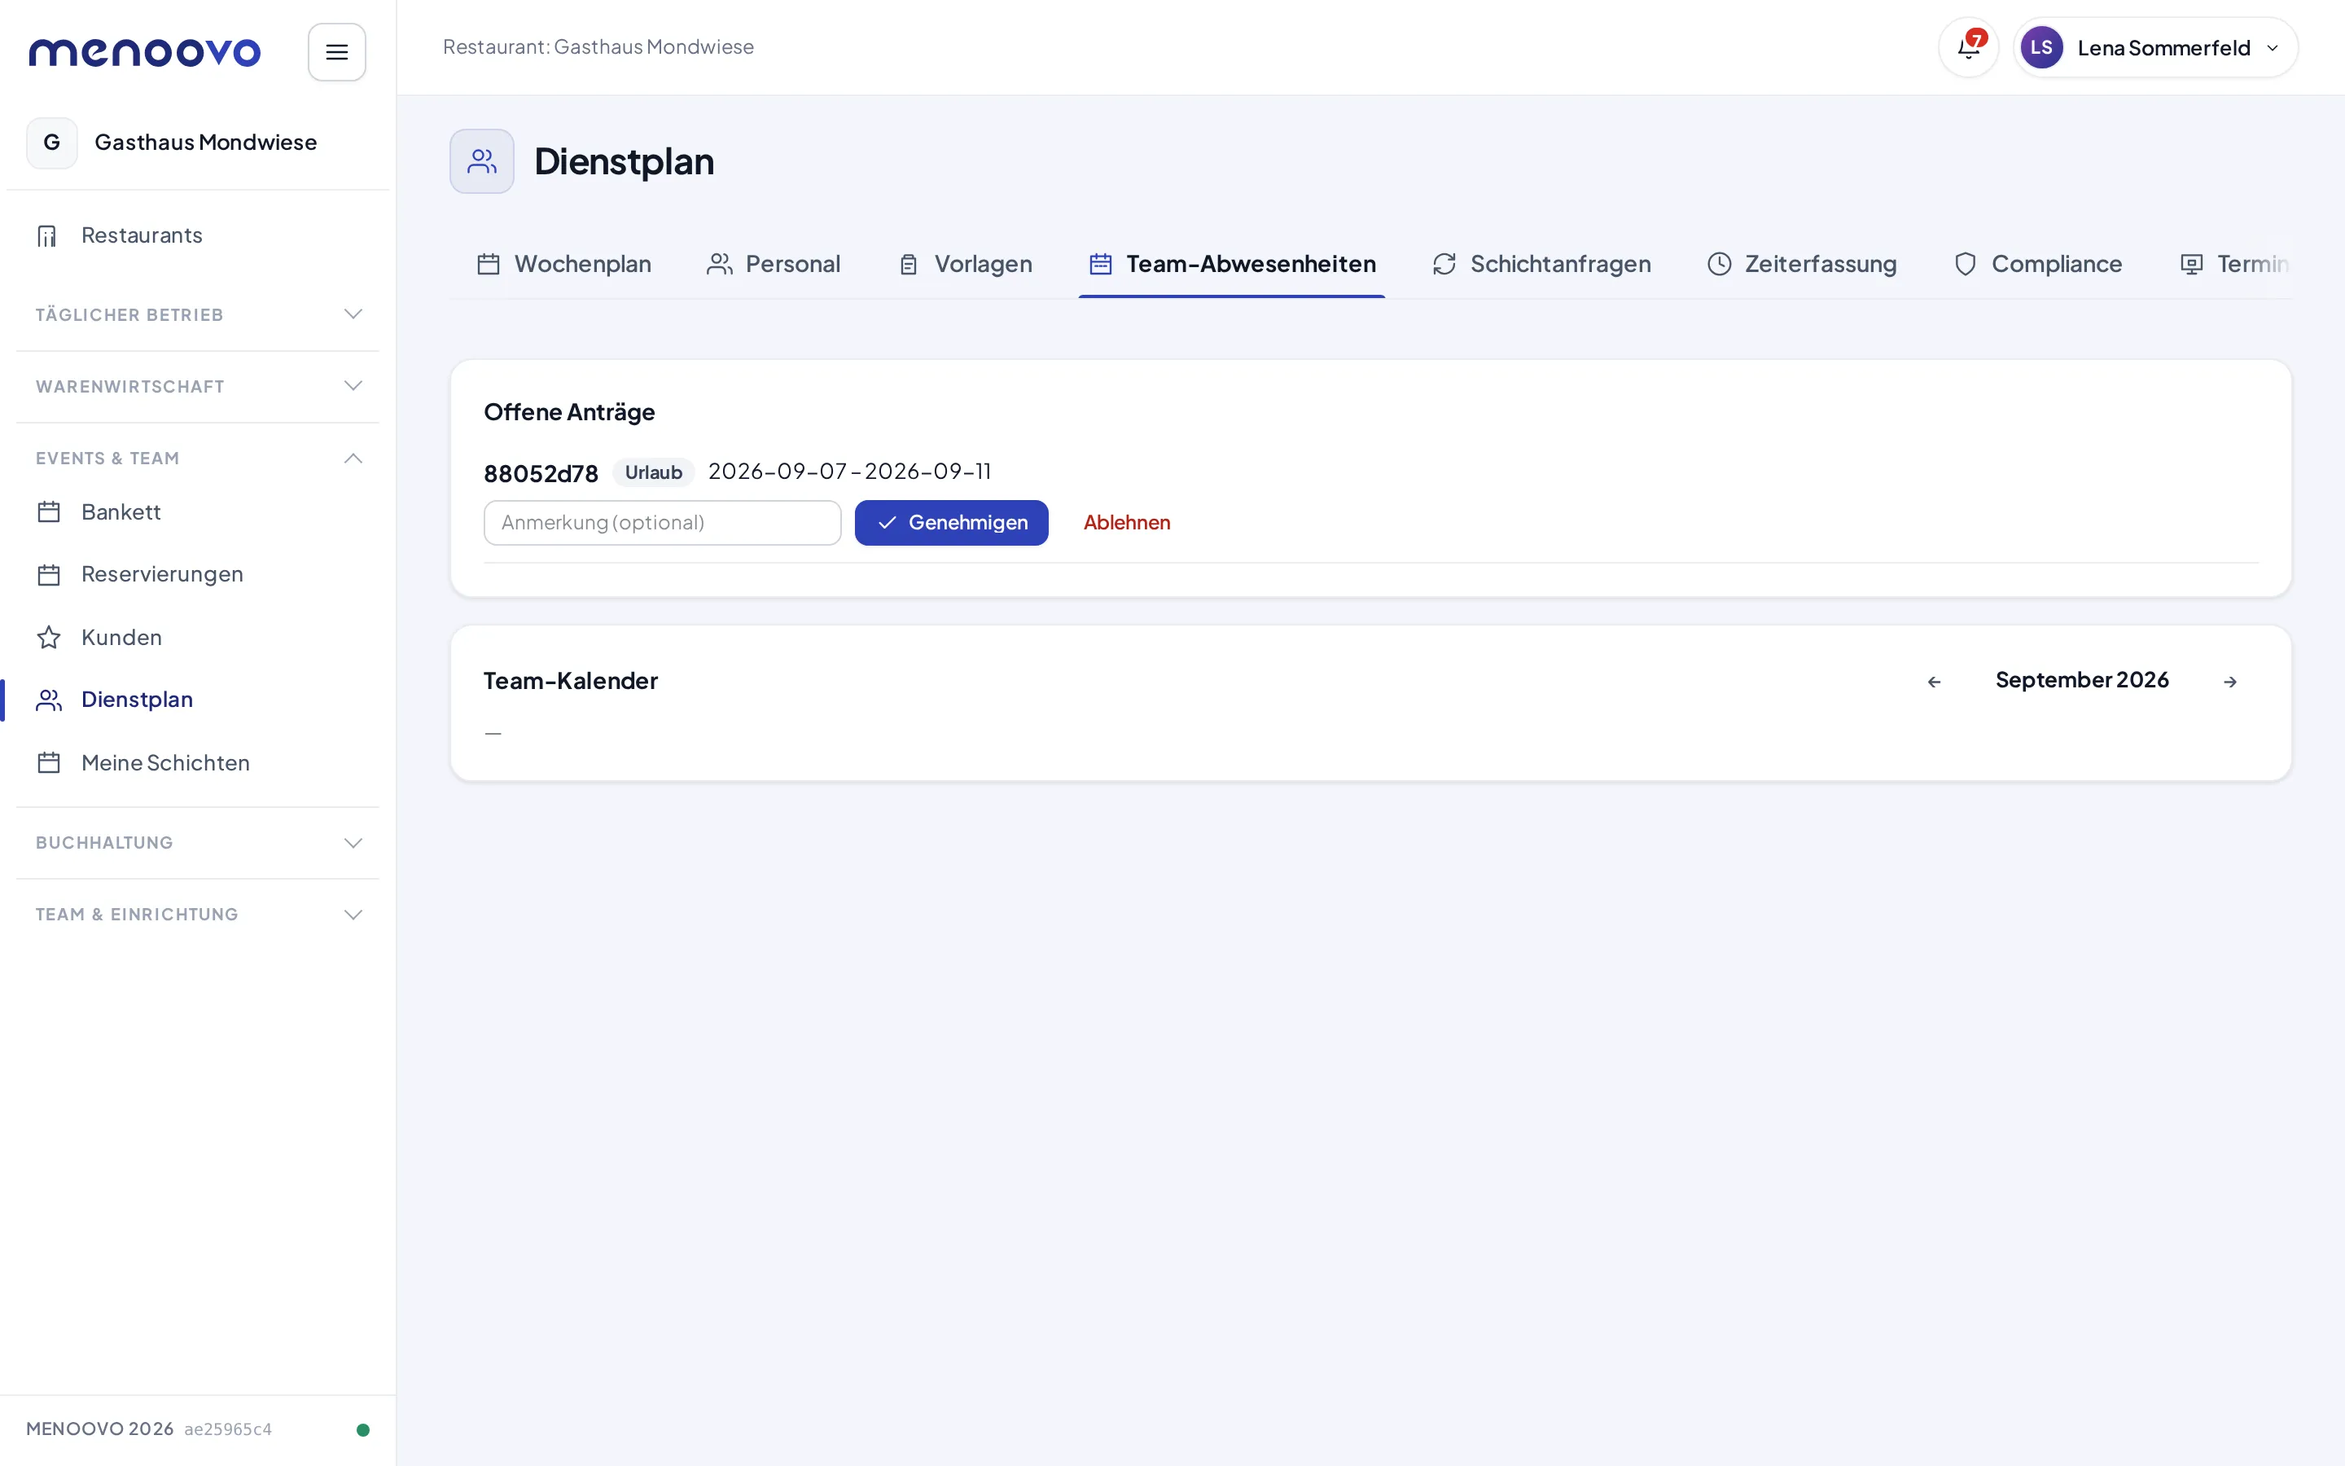
Task: Go to previous month in Team-Kalender
Action: click(1934, 682)
